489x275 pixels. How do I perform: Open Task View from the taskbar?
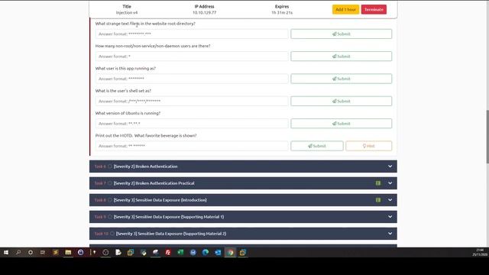click(x=43, y=253)
